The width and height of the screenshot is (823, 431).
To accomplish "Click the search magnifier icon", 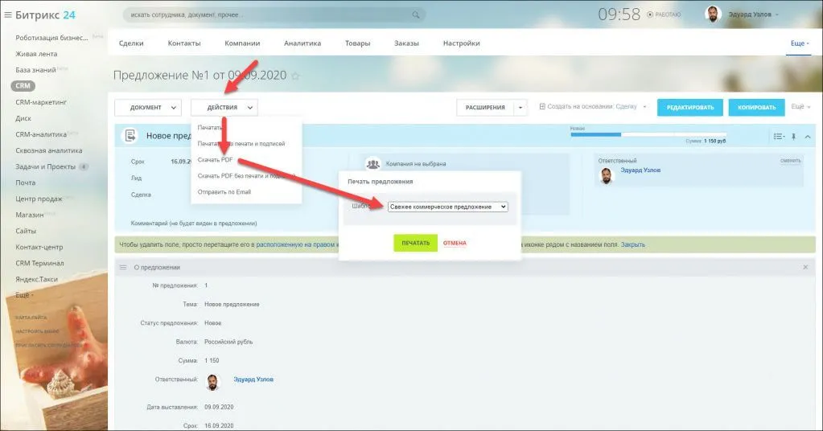I will click(416, 14).
